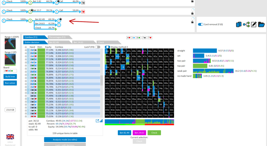Viewport: 267px width, 146px height.
Task: Open Range 1 (OOP) thumbnail
Action: point(10,44)
